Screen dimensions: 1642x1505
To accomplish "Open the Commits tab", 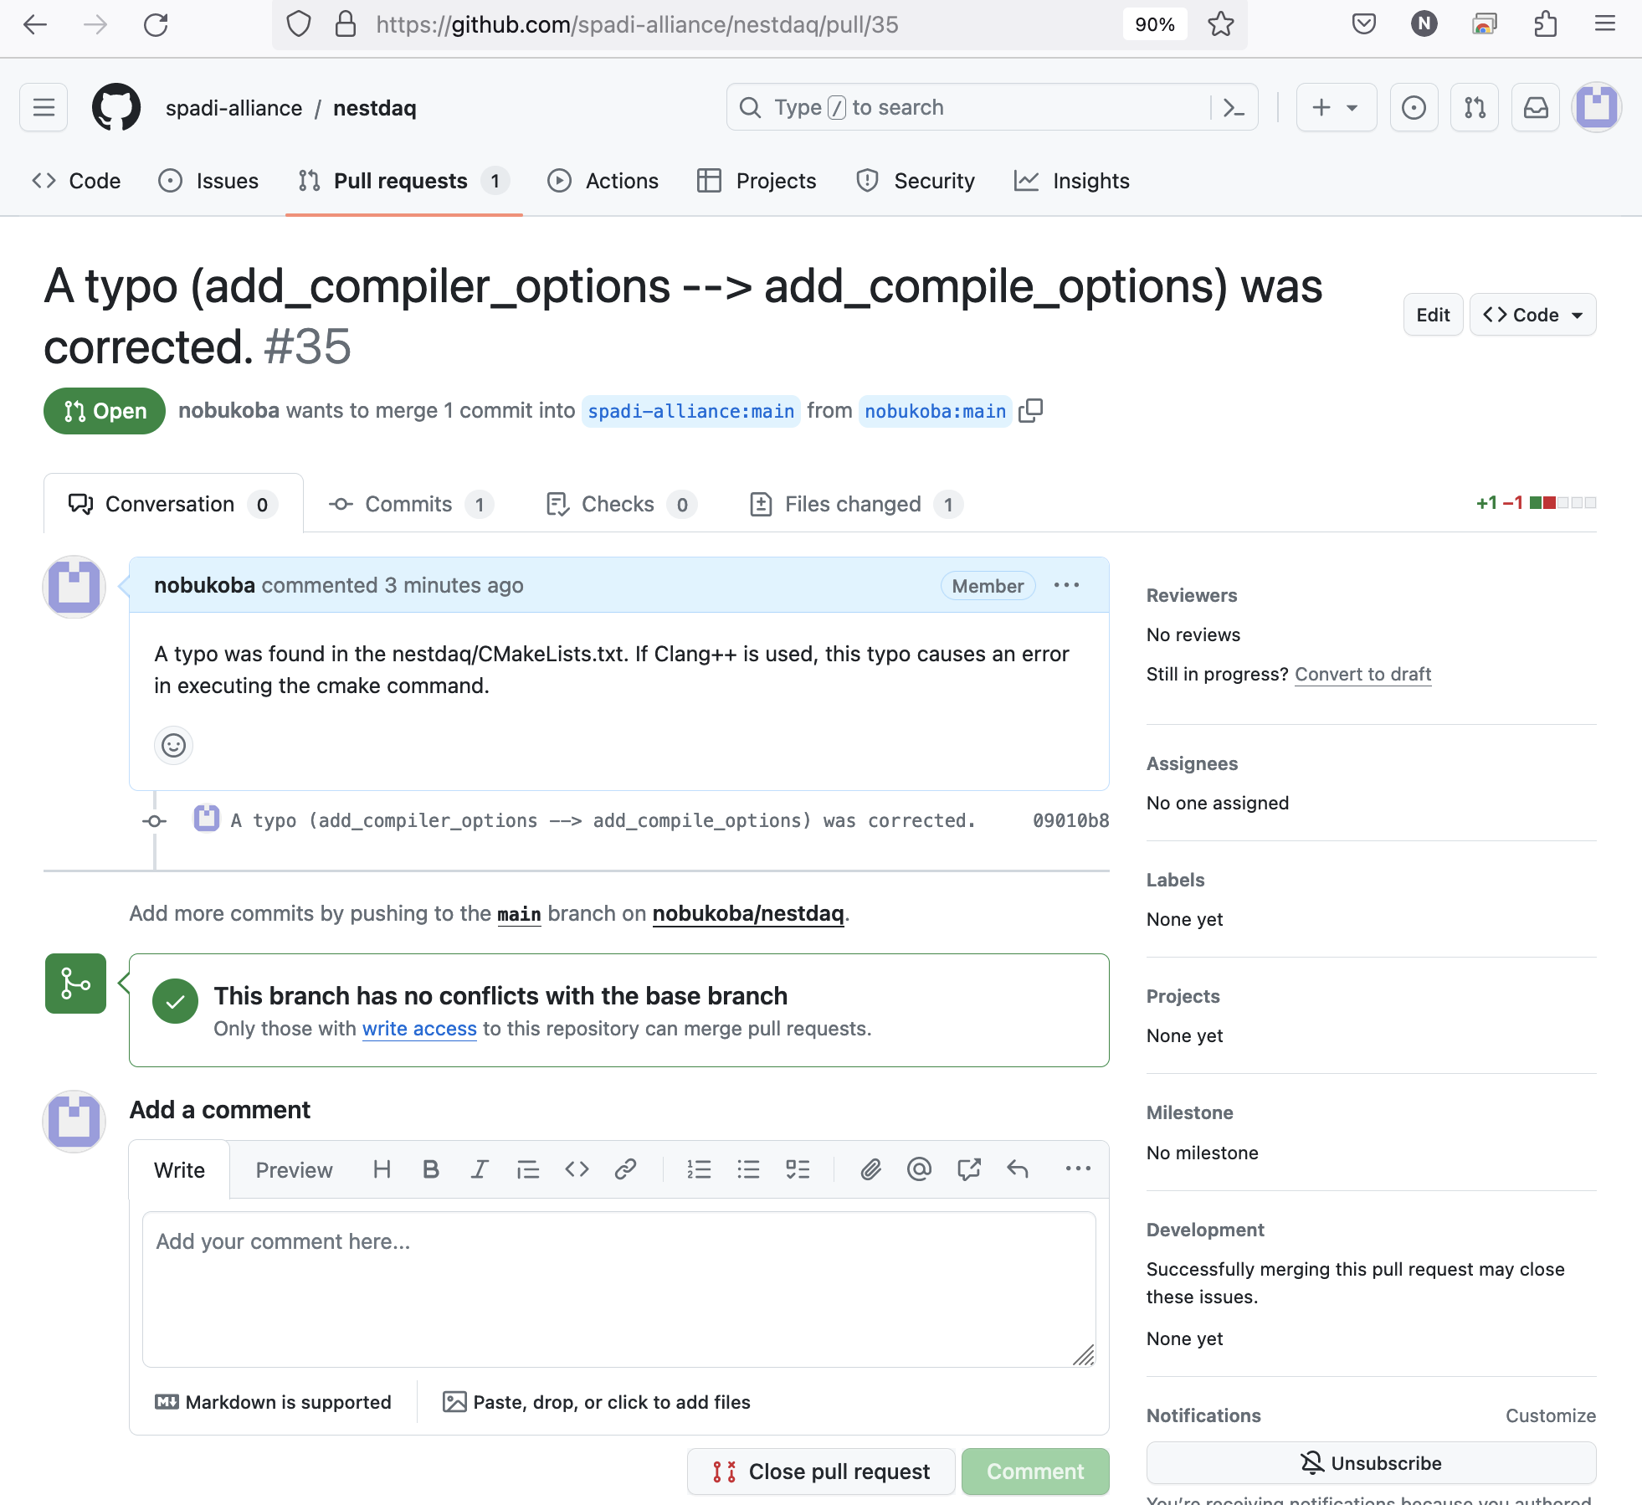I will pos(408,504).
